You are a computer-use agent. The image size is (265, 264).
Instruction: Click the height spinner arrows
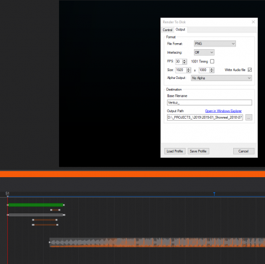212,70
